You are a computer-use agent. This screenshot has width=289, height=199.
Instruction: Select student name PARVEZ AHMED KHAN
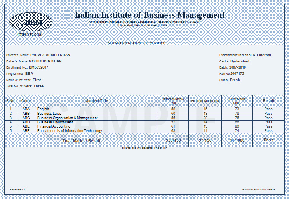tap(50, 55)
